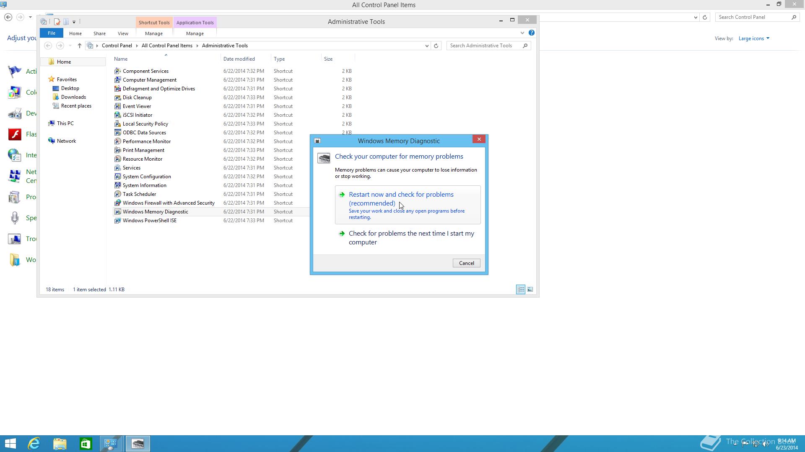Open Internet Explorer from the taskbar
The width and height of the screenshot is (805, 452).
pos(34,444)
